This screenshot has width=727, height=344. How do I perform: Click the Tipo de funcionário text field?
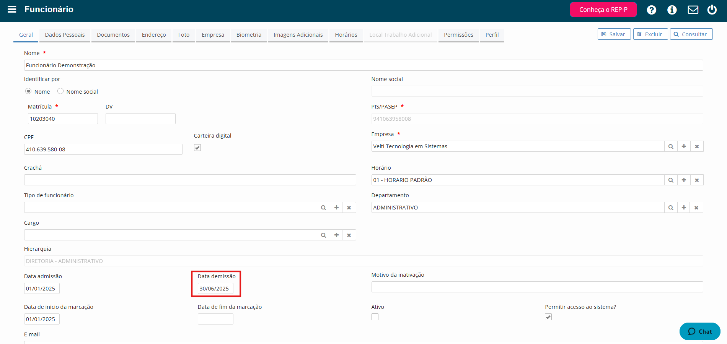171,208
